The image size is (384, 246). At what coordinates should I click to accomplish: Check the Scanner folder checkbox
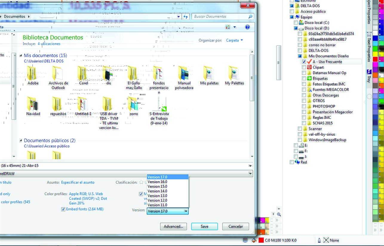pos(300,129)
